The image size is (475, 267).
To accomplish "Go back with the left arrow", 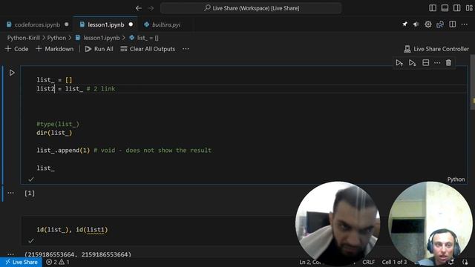I will 139,8.
